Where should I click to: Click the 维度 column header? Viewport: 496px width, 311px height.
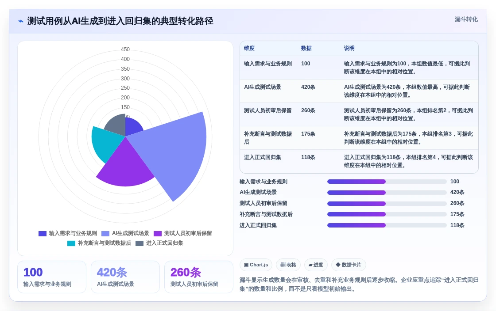[x=249, y=48]
